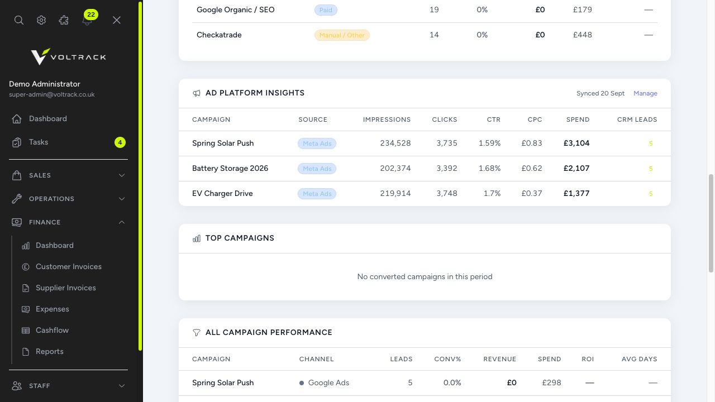Expand the Staff section
The image size is (715, 402).
pyautogui.click(x=68, y=386)
